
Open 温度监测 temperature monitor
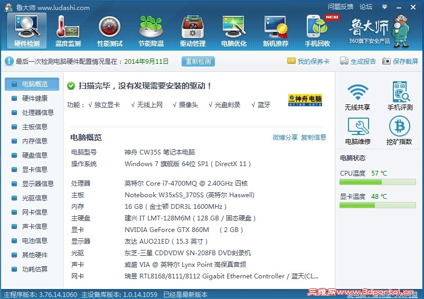pos(68,31)
